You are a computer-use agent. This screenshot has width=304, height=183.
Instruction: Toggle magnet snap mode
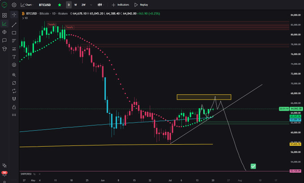14,99
